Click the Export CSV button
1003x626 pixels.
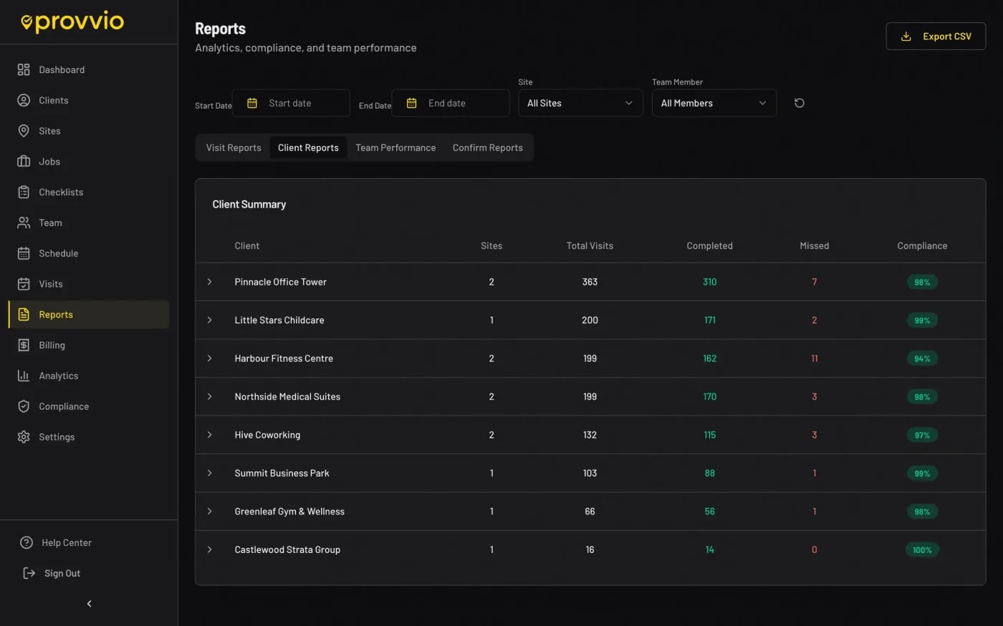click(x=936, y=36)
